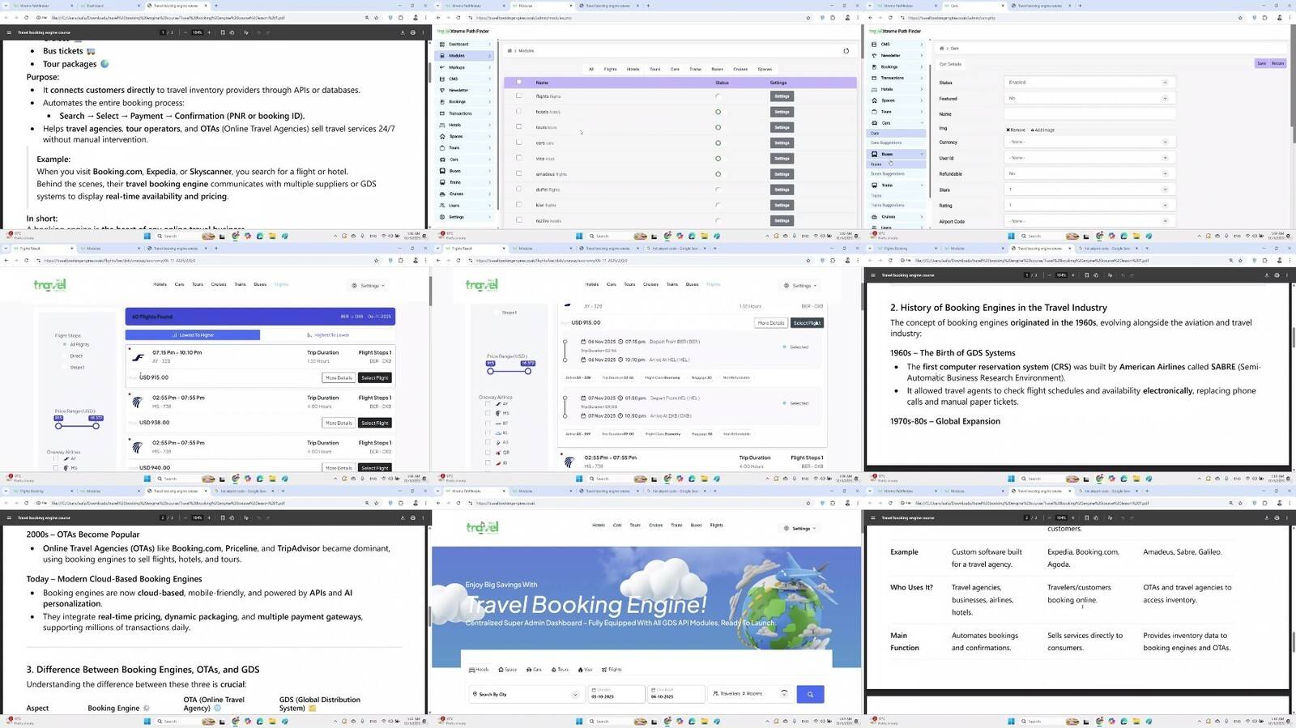Viewport: 1296px width, 728px height.
Task: Sort flights by Lowest To Higher
Action: [193, 334]
